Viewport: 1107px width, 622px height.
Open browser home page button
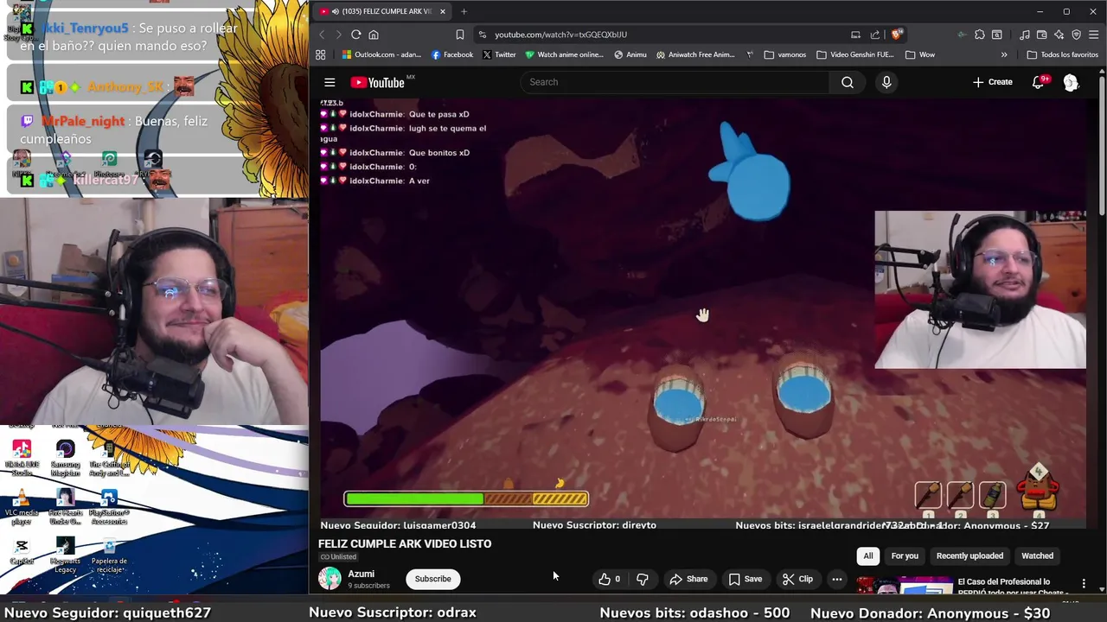pos(374,35)
